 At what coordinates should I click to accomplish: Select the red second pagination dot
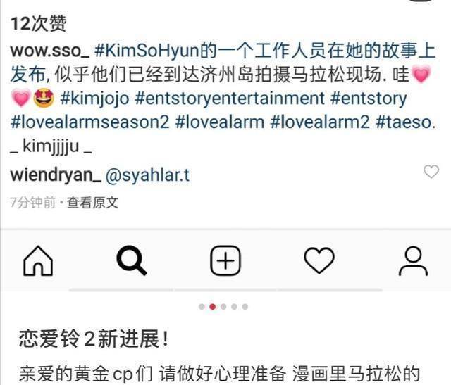[x=213, y=307]
